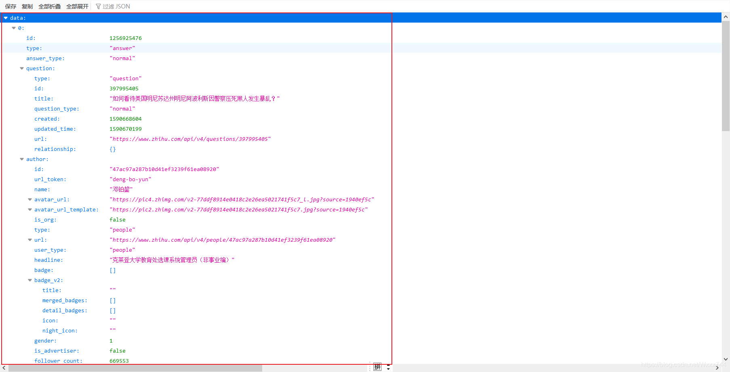
Task: Click the horizontal scrollbar left arrow
Action: [4, 368]
